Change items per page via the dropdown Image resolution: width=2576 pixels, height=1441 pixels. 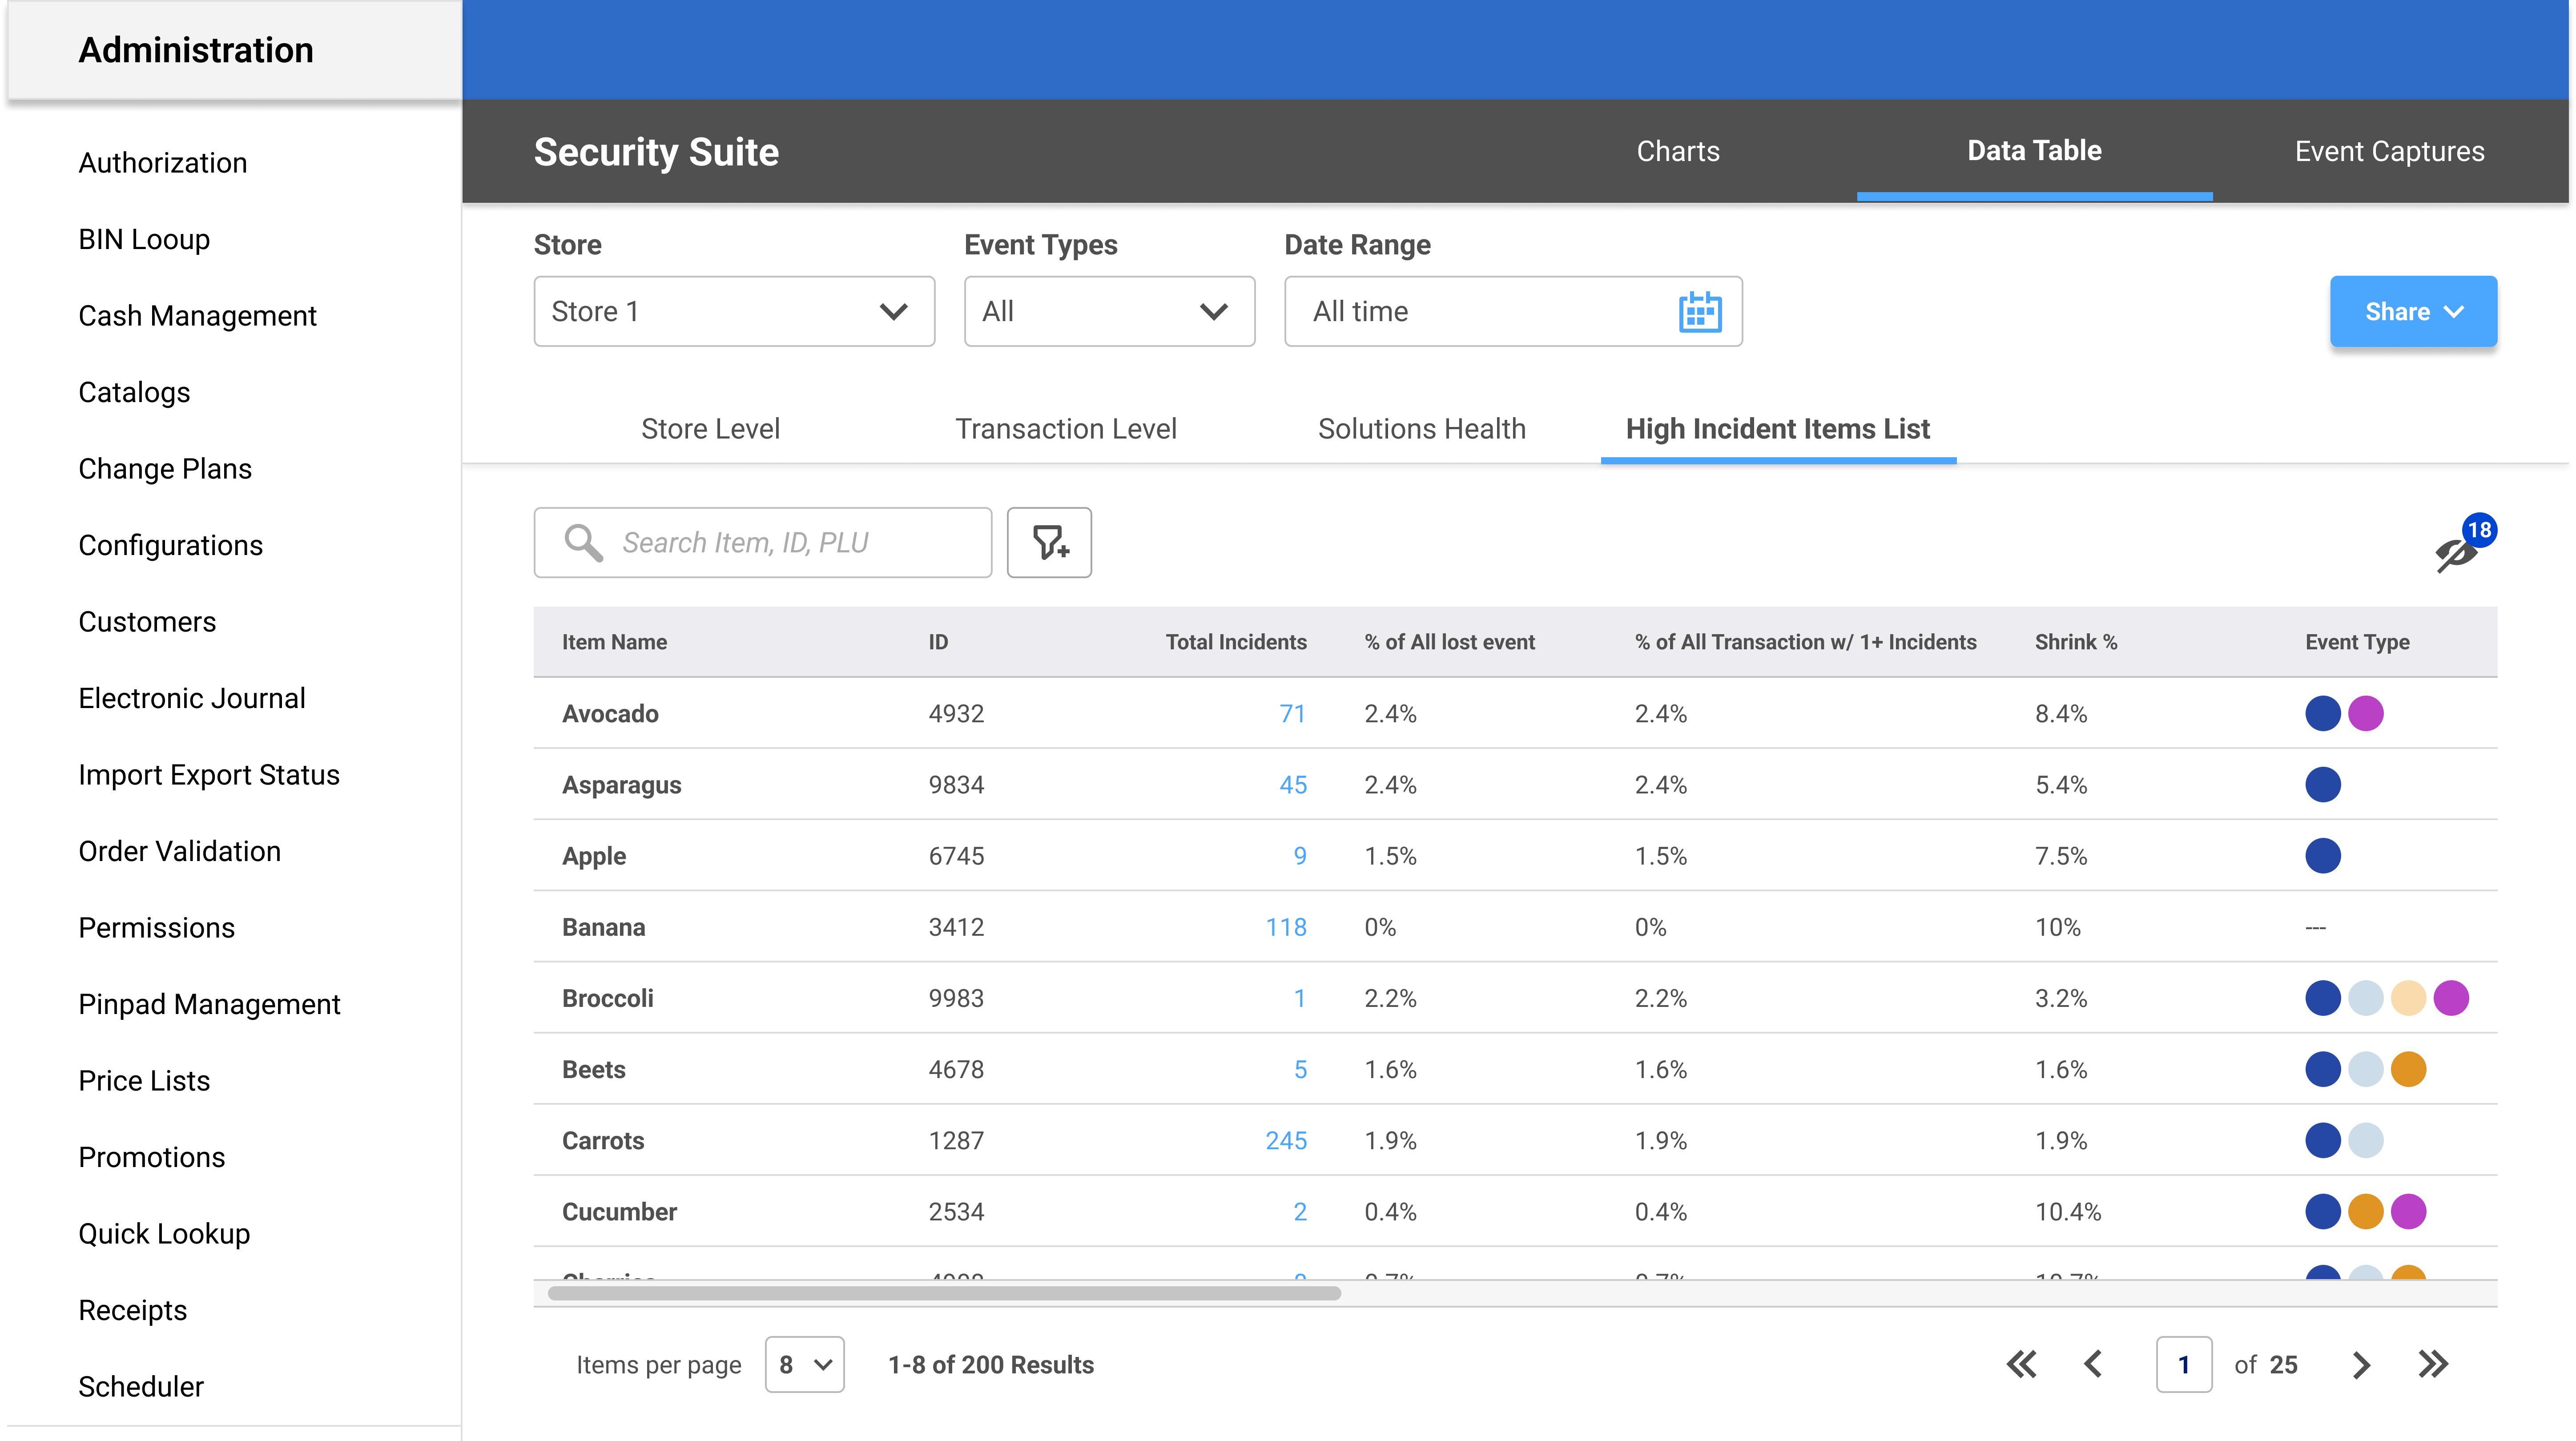click(804, 1364)
